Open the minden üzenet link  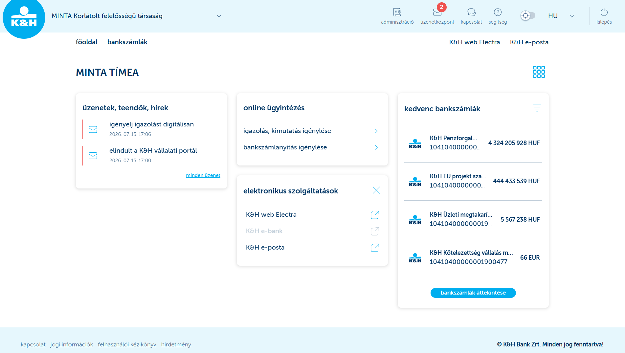[203, 175]
